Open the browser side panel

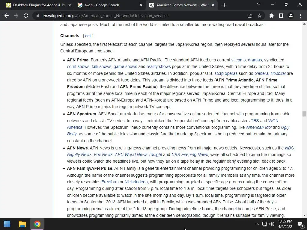point(281,16)
